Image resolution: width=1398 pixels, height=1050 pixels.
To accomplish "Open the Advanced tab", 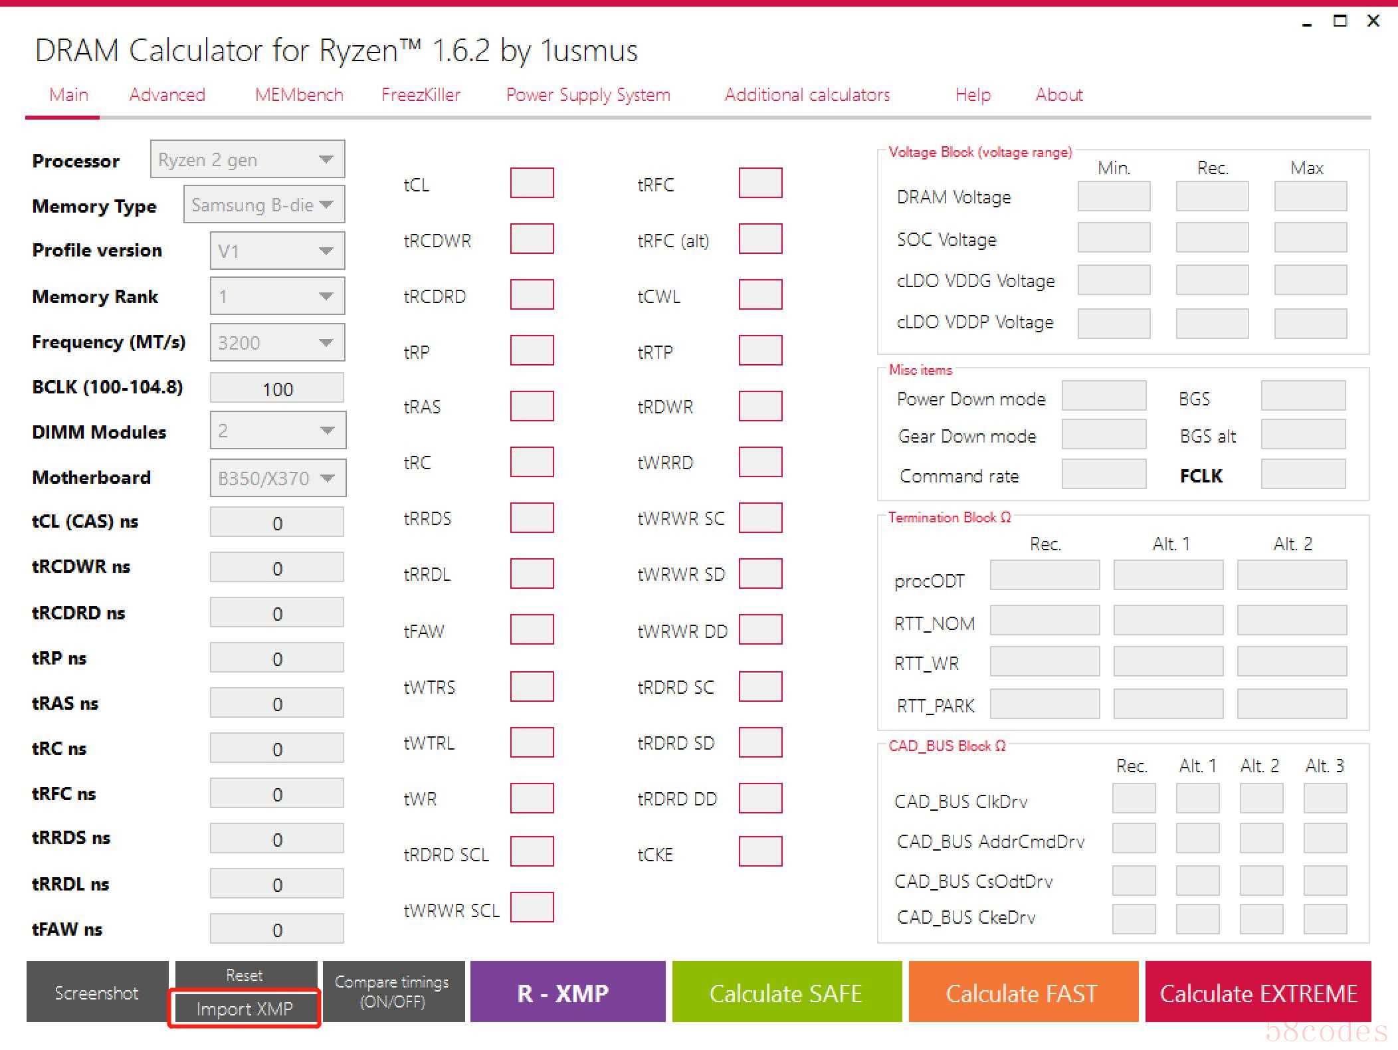I will (x=167, y=95).
